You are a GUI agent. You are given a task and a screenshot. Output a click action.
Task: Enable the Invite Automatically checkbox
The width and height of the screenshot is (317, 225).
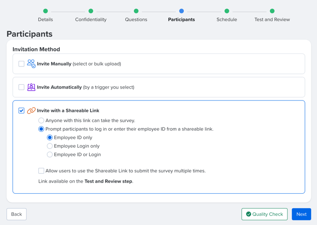click(22, 87)
